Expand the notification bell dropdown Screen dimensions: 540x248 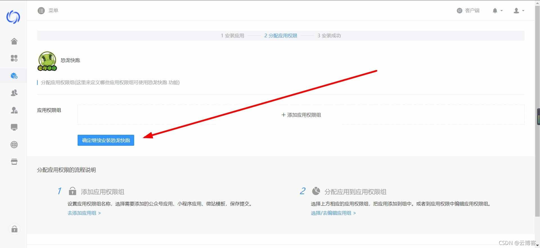pyautogui.click(x=497, y=11)
